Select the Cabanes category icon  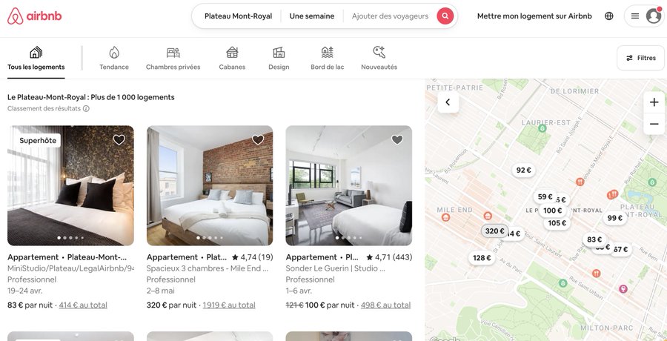coord(232,53)
